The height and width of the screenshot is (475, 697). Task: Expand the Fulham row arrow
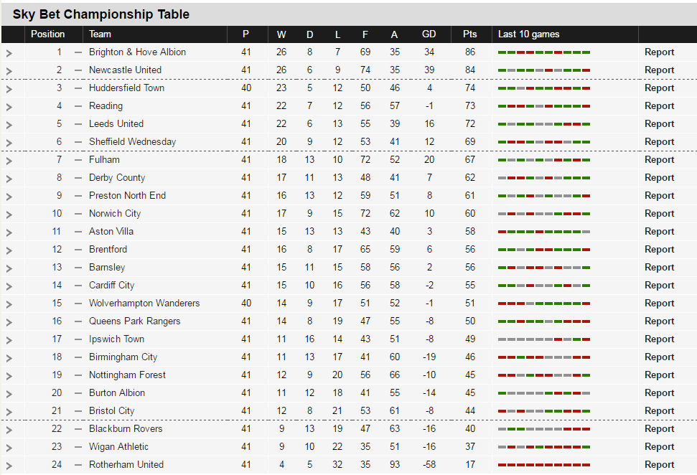9,161
